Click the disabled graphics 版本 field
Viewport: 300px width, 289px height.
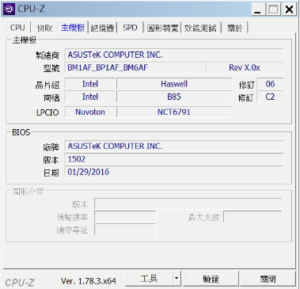click(x=188, y=204)
